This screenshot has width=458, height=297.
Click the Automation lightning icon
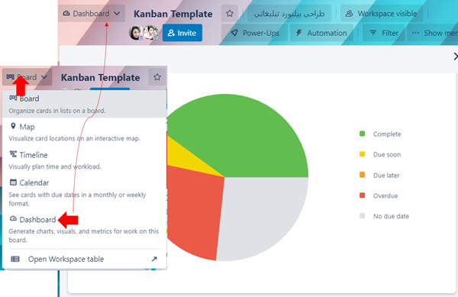[298, 32]
